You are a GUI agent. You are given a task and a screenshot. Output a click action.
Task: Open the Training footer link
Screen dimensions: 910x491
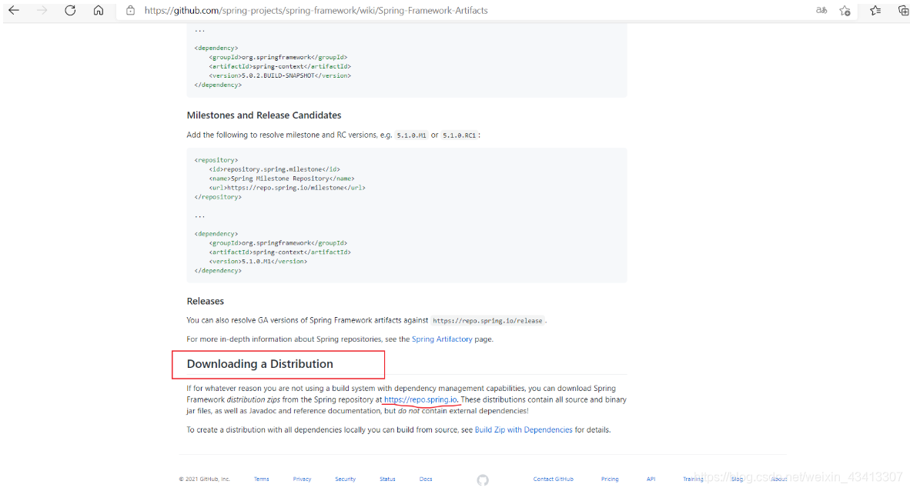click(x=693, y=479)
